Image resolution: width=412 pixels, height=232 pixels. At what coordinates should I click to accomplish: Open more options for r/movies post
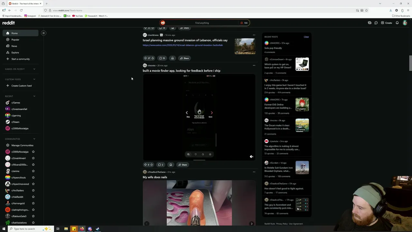pyautogui.click(x=254, y=65)
